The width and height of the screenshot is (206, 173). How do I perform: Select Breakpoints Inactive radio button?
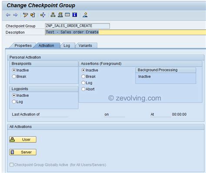pos(14,70)
